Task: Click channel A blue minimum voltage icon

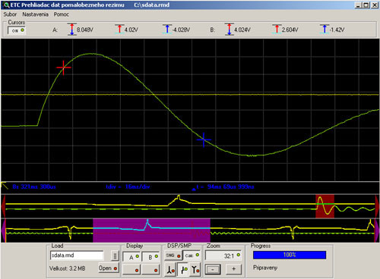Action: [x=167, y=30]
